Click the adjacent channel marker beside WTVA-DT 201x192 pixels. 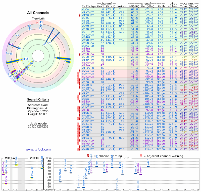pyautogui.click(x=78, y=138)
